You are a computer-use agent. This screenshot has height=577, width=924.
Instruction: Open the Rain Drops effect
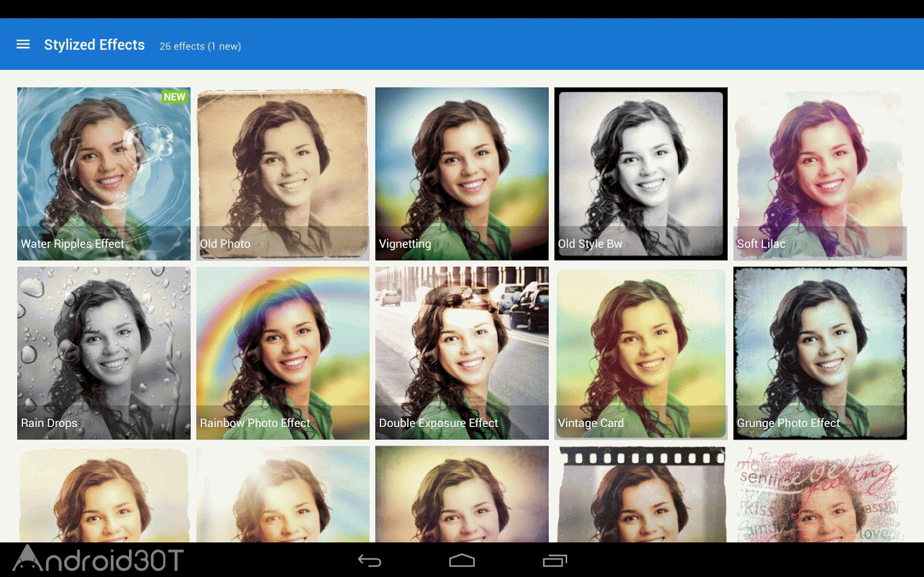(x=104, y=353)
